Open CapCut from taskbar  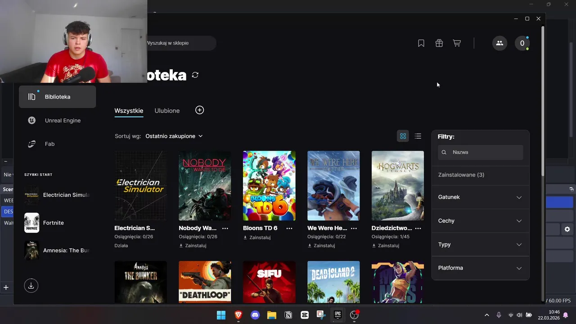[305, 315]
